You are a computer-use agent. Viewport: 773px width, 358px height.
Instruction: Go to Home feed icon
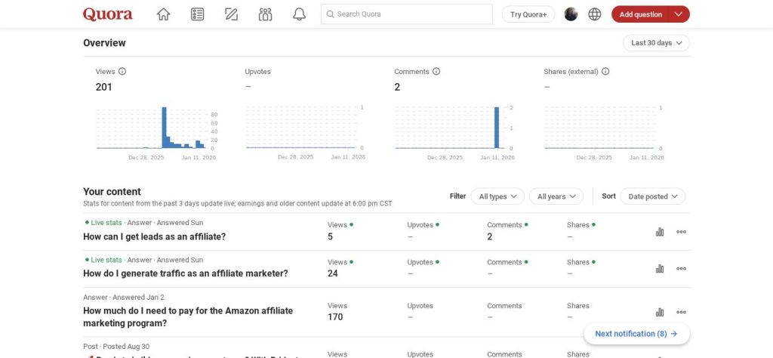[163, 14]
